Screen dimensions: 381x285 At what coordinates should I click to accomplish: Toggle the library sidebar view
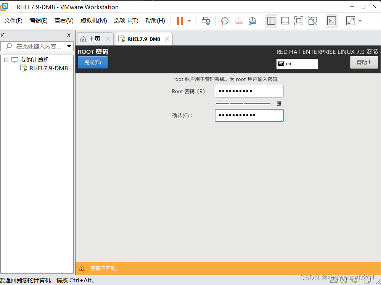(x=271, y=21)
